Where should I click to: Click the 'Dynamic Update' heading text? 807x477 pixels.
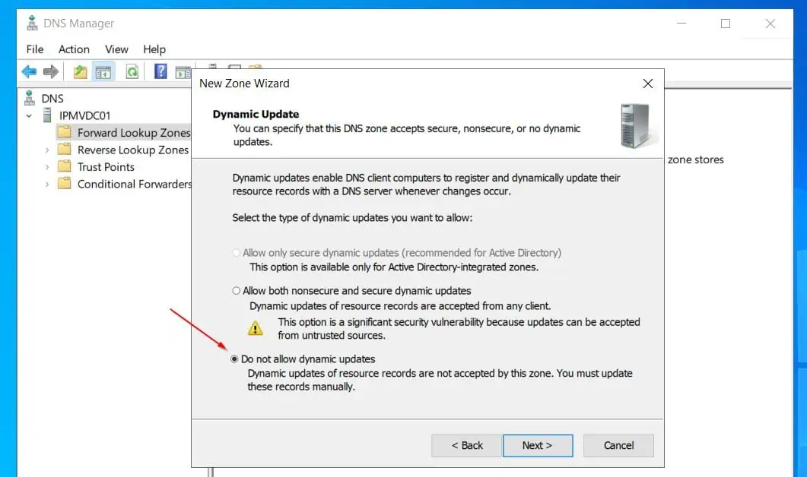tap(256, 114)
